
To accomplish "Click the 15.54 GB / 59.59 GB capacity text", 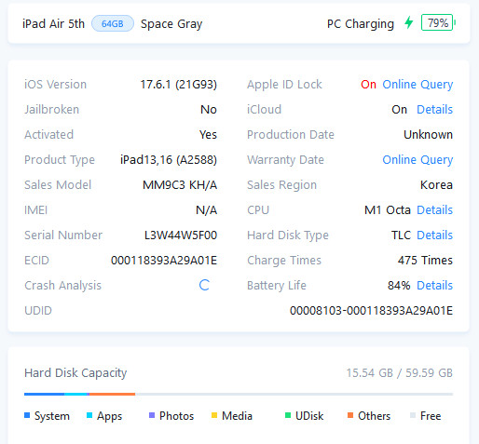I will coord(400,373).
